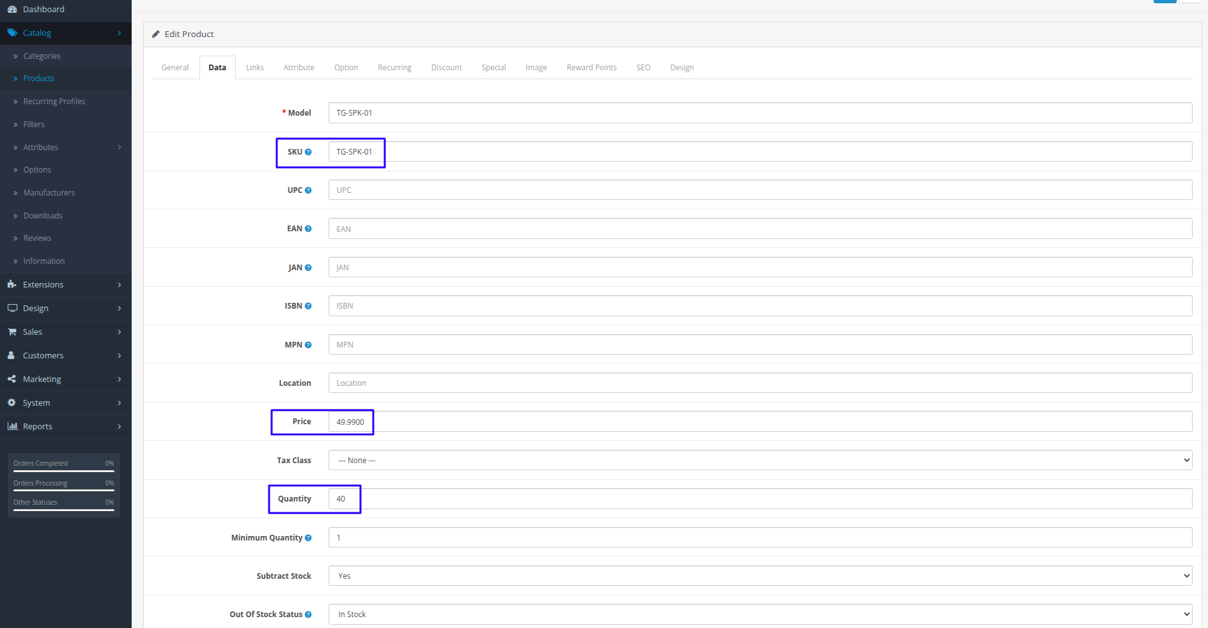The image size is (1208, 628).
Task: Click into the SKU input field
Action: coord(760,151)
